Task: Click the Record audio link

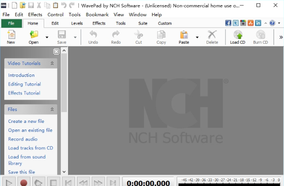Action: tap(23, 139)
